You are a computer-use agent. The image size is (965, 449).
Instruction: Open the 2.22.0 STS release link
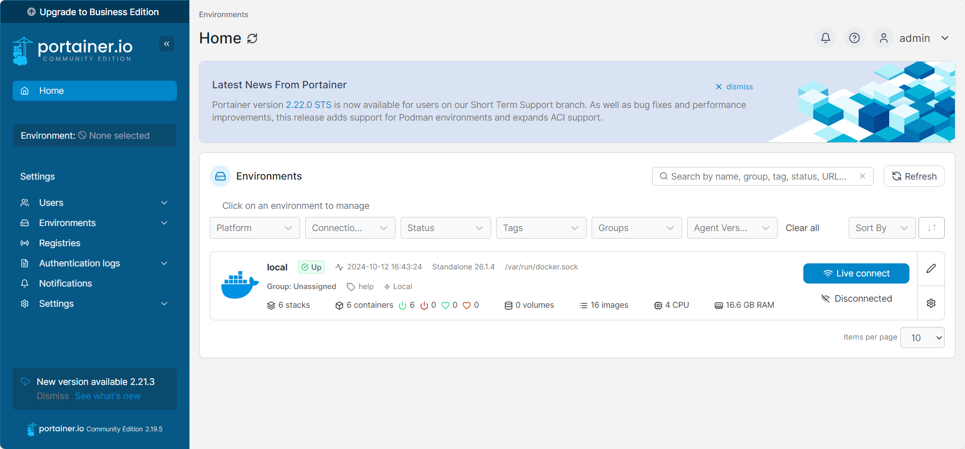(x=309, y=105)
